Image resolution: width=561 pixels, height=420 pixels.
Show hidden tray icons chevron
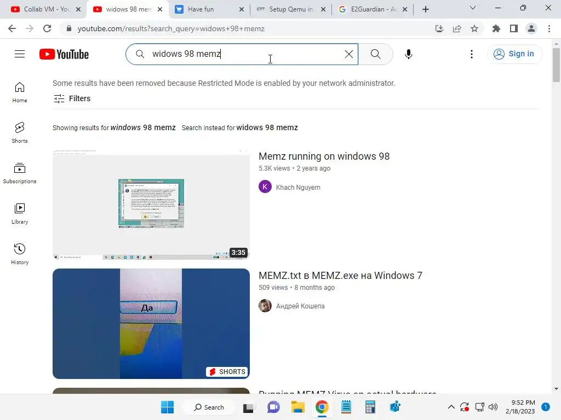click(451, 407)
